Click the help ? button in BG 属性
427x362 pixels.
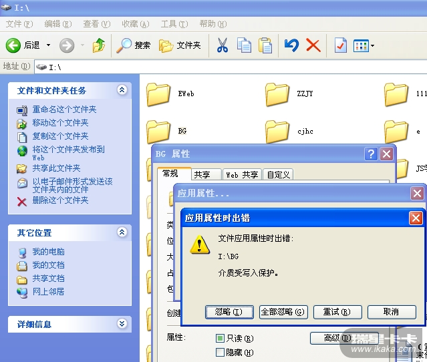tap(371, 154)
